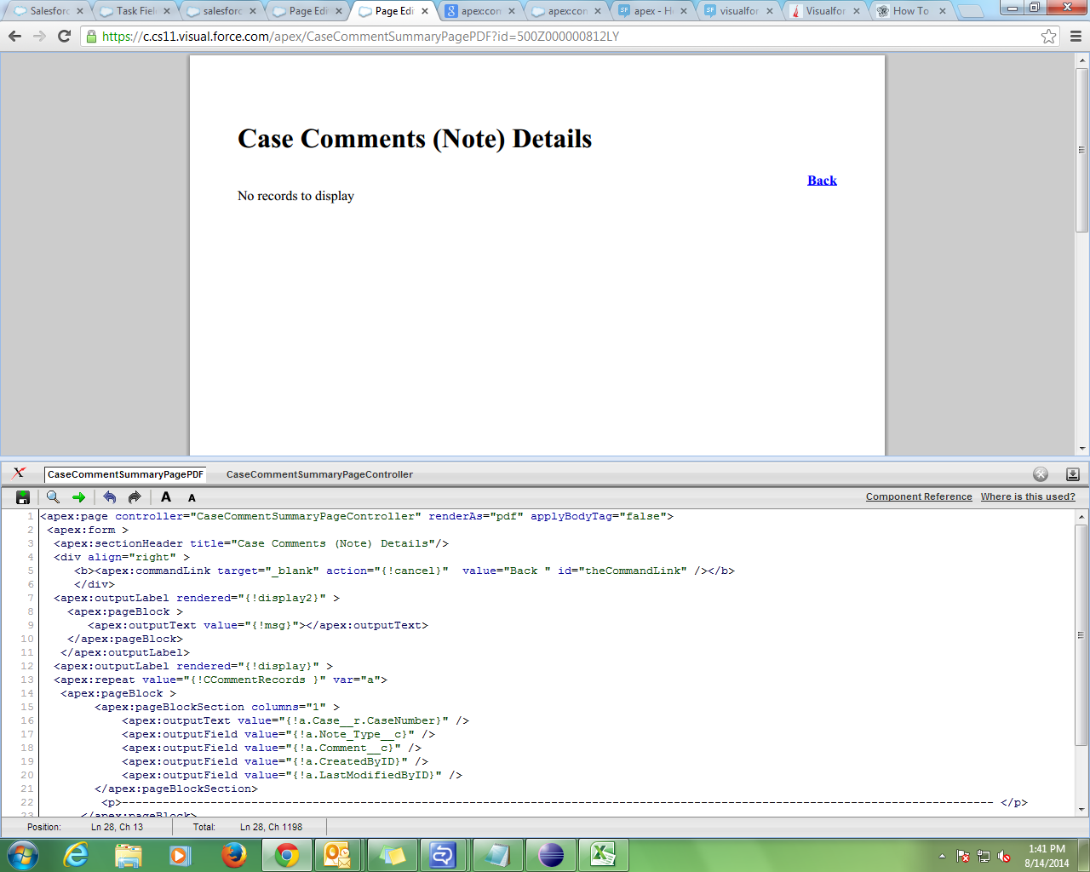Open the Chrome menu button
This screenshot has width=1090, height=872.
pyautogui.click(x=1076, y=37)
